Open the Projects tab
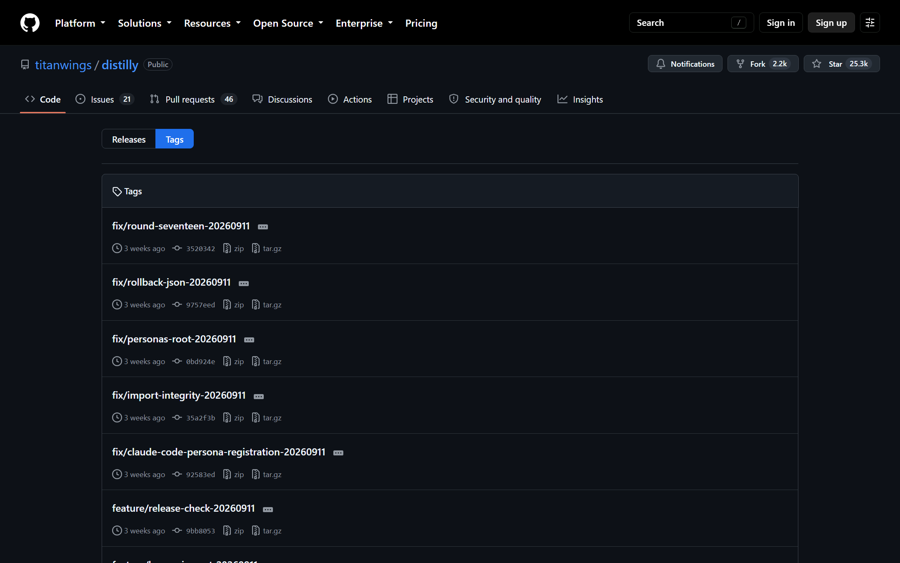Image resolution: width=900 pixels, height=563 pixels. pos(410,99)
